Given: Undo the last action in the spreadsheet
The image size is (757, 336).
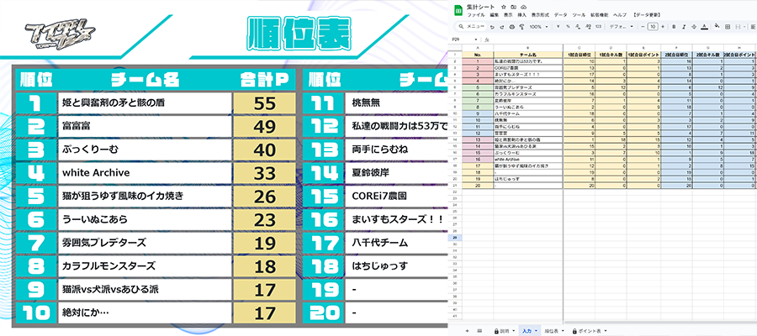Looking at the screenshot, I should (x=492, y=27).
